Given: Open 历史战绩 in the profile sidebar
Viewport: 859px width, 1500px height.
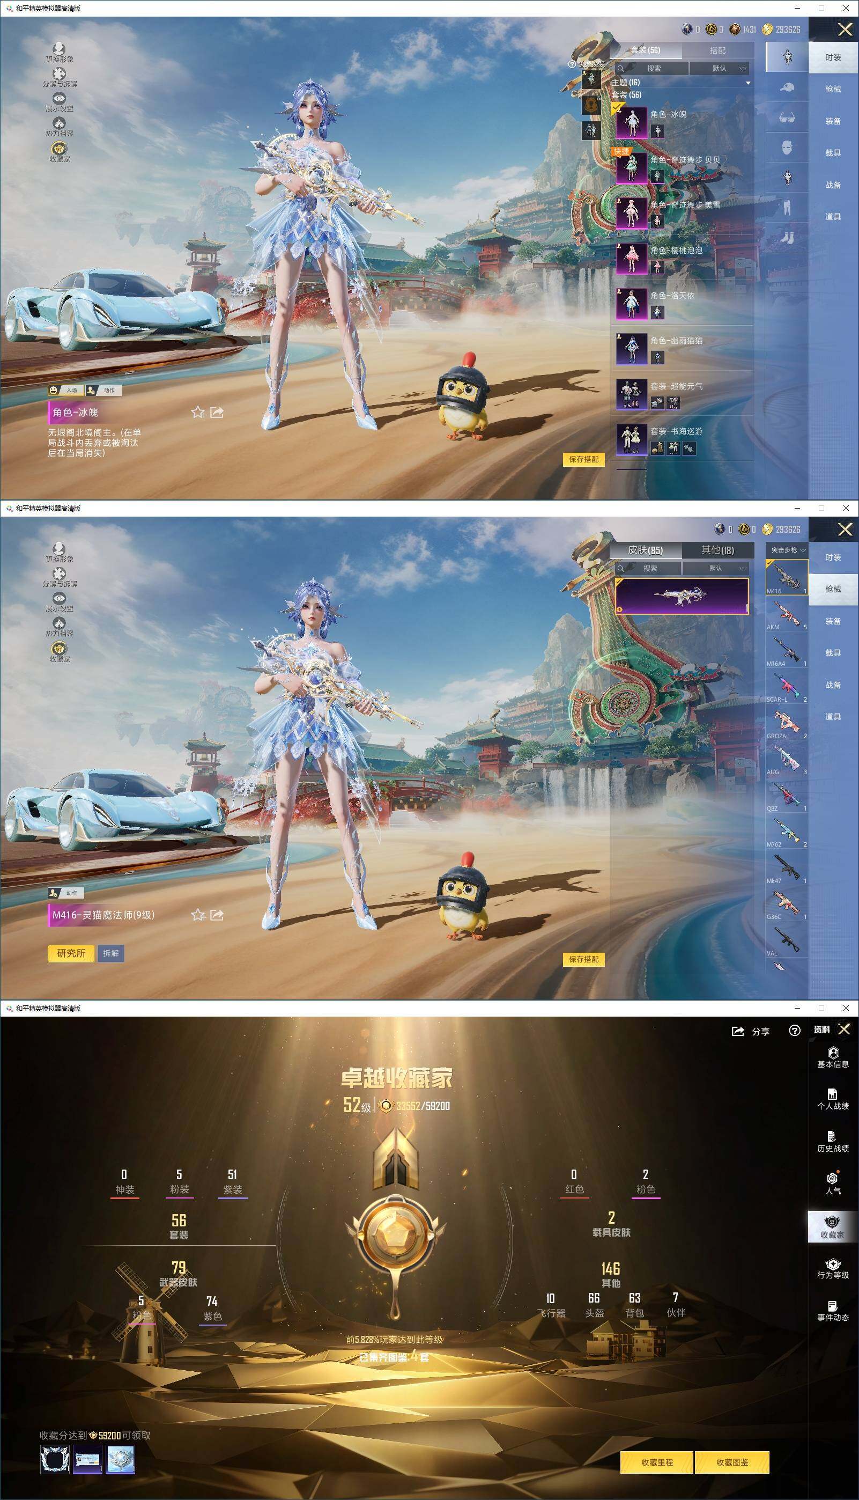Looking at the screenshot, I should 833,1142.
